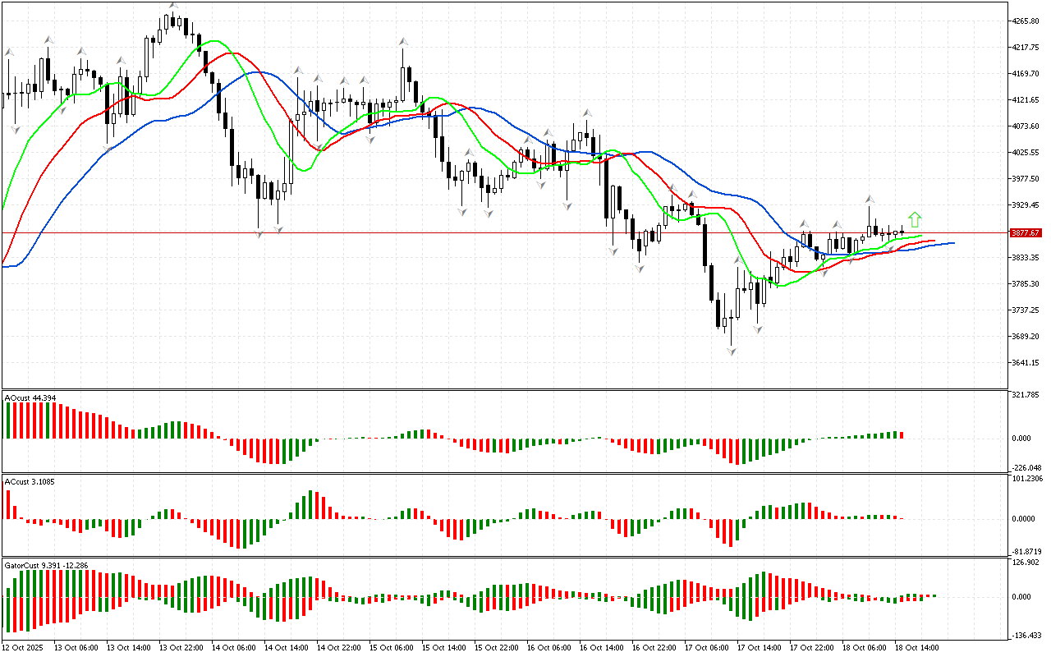
Task: Select the up fractal above the highest candle
Action: click(x=173, y=6)
